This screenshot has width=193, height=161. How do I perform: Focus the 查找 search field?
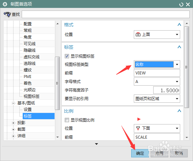point(106,14)
